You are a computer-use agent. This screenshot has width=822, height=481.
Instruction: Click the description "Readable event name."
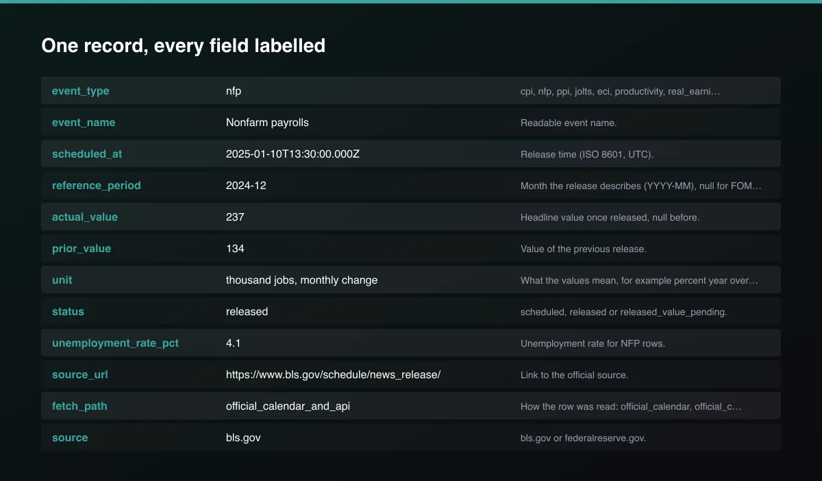coord(569,123)
